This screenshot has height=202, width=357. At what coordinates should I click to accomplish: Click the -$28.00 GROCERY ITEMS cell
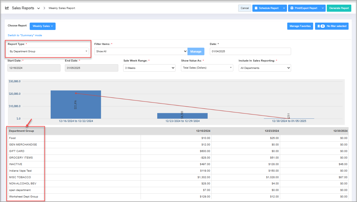tap(205, 158)
